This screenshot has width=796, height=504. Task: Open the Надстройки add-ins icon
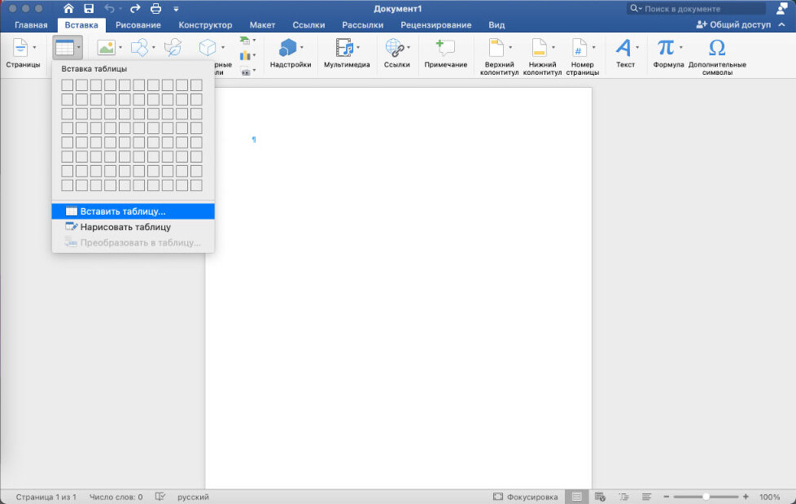(x=287, y=48)
